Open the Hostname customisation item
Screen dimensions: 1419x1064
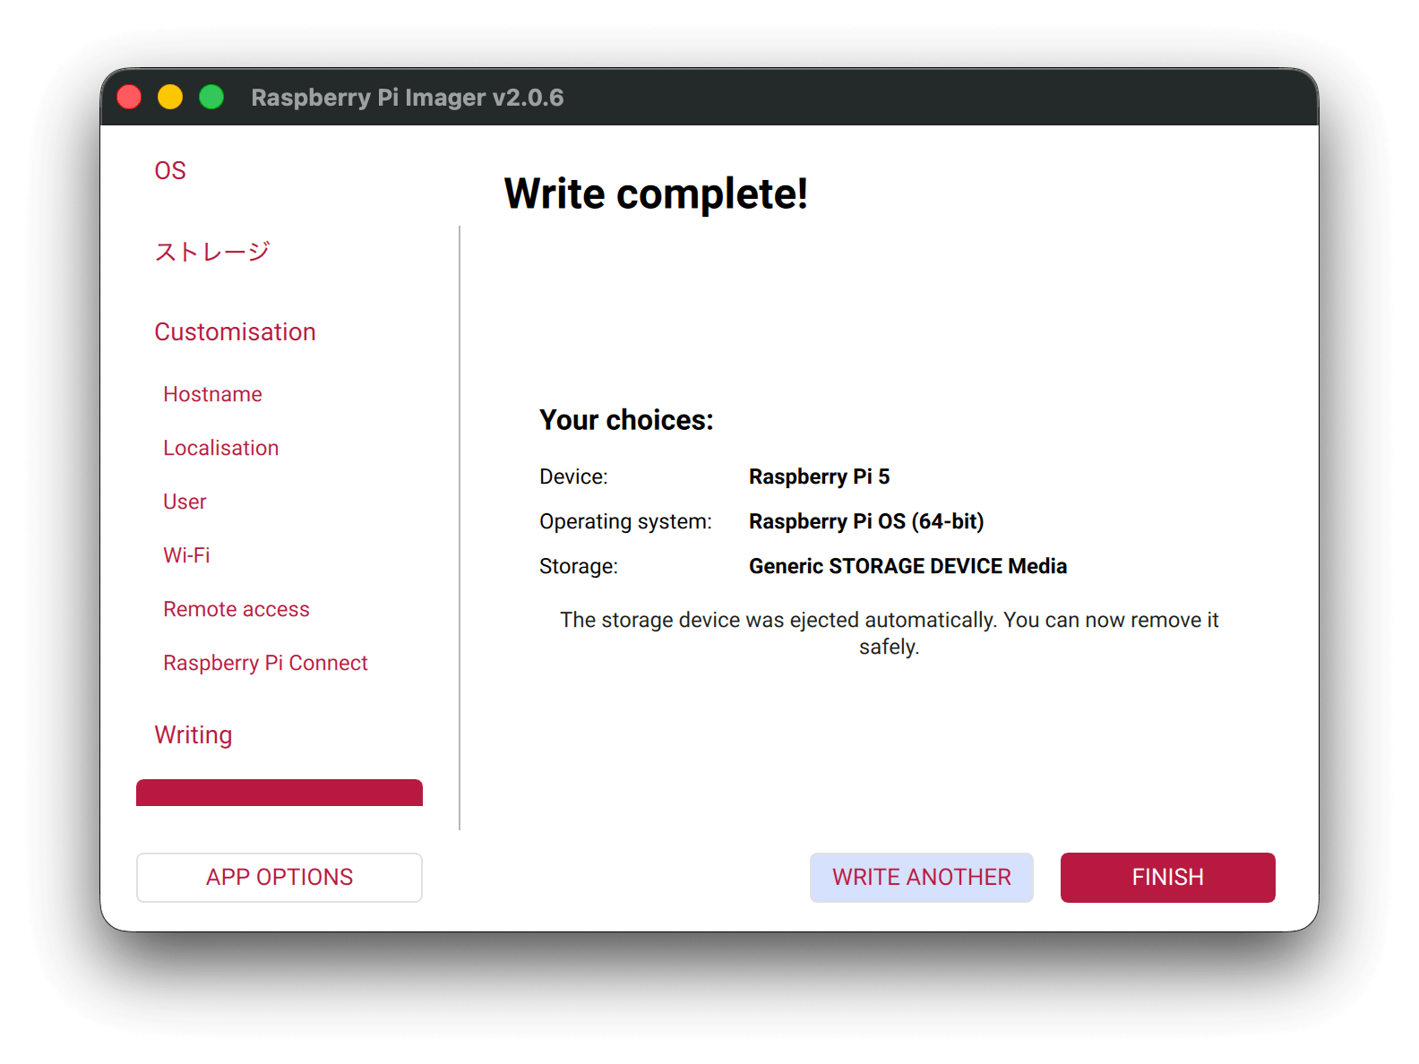pos(212,394)
